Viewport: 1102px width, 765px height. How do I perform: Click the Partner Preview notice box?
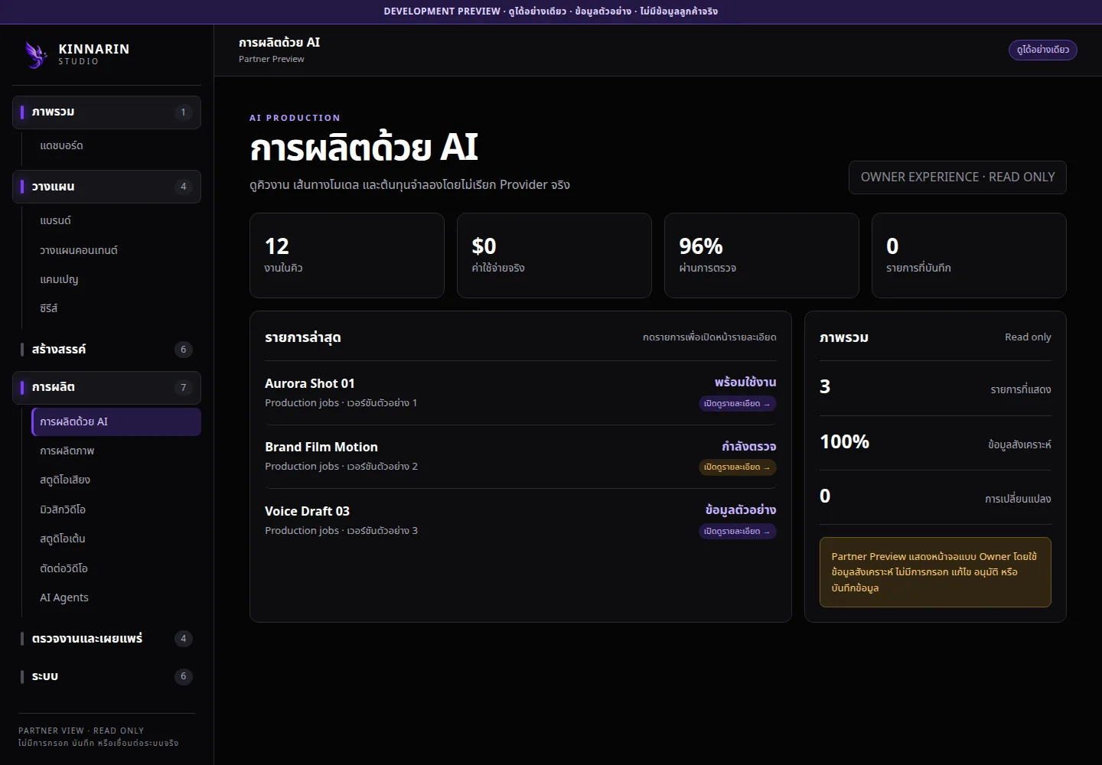click(935, 572)
